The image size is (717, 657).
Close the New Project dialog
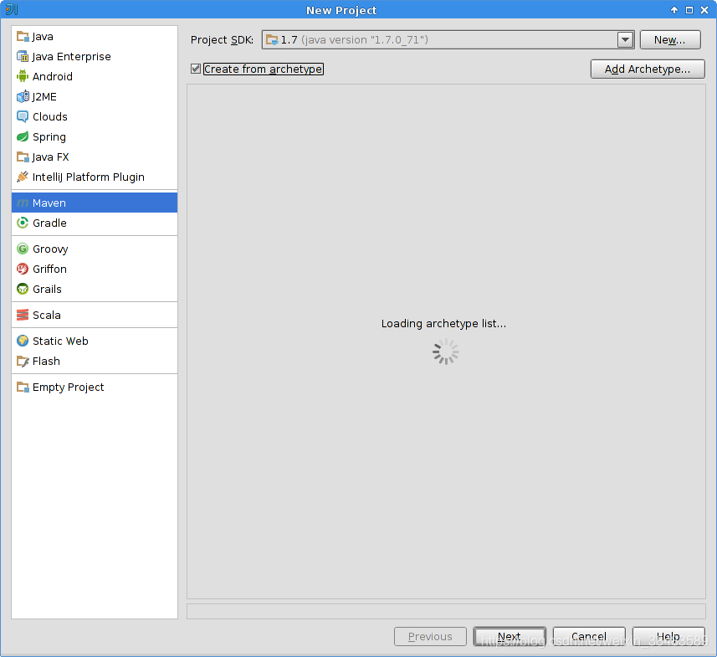(704, 10)
